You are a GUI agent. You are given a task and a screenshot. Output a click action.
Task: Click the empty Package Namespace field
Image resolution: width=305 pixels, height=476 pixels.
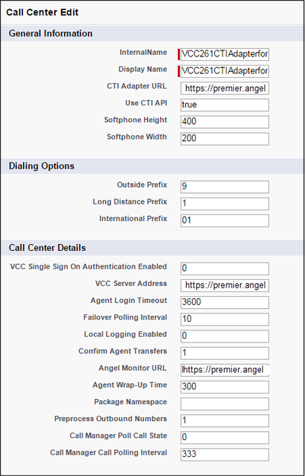click(x=225, y=404)
